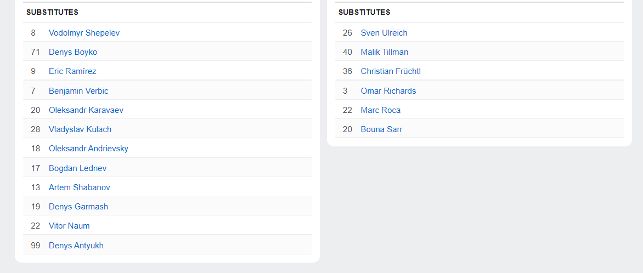Click the left team's SUBSTITUTES header
Screen dimensions: 643x273
52,12
